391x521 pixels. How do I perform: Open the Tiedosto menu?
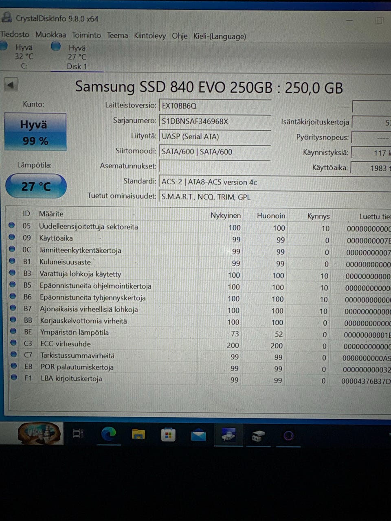click(x=15, y=35)
